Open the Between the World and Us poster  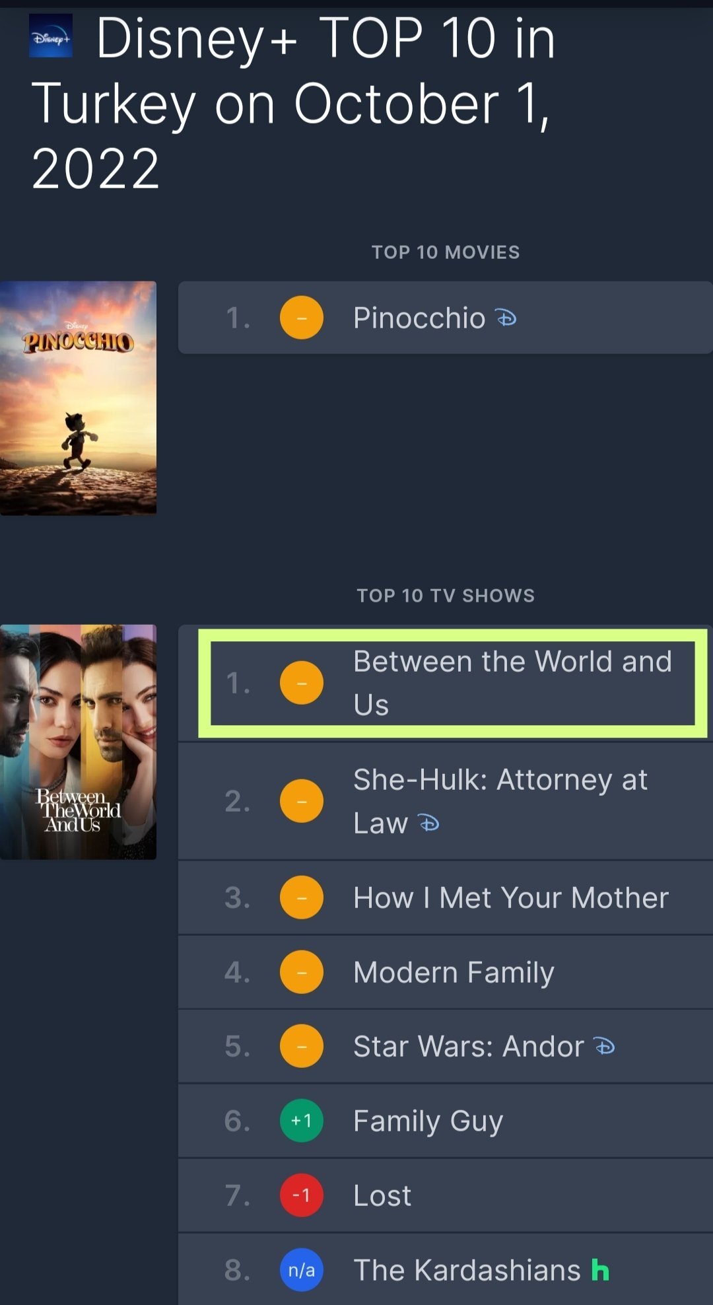pos(78,742)
